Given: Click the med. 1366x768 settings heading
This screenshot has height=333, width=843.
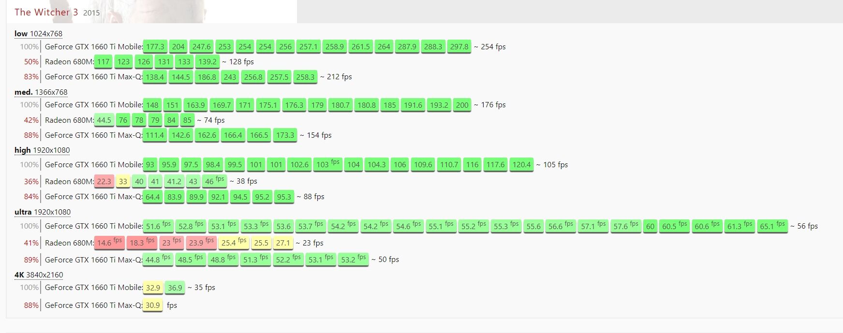Looking at the screenshot, I should (x=41, y=92).
